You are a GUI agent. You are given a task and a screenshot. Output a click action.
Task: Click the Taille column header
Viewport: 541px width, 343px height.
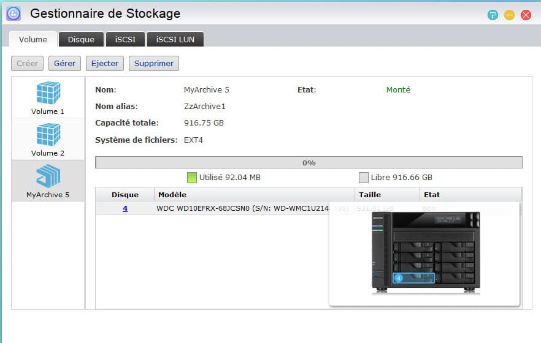coord(387,195)
